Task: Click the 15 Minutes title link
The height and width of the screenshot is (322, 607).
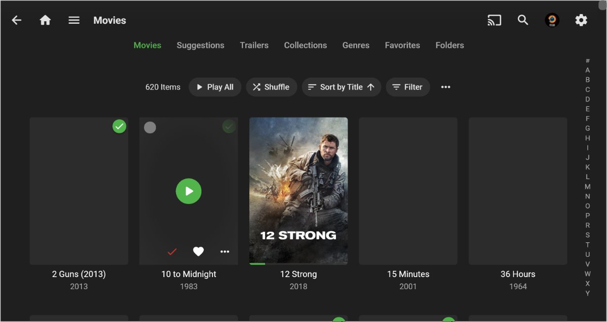Action: click(408, 274)
